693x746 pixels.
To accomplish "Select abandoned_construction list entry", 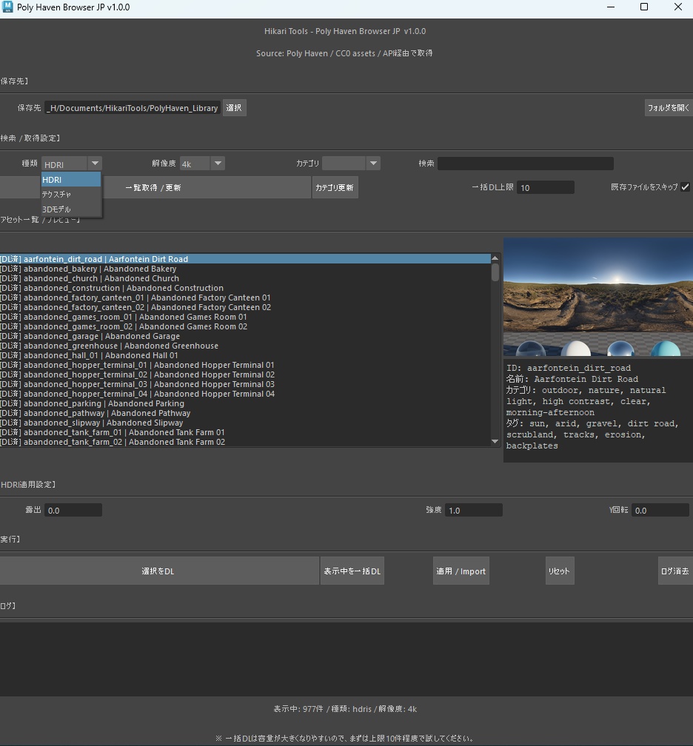I will click(245, 288).
